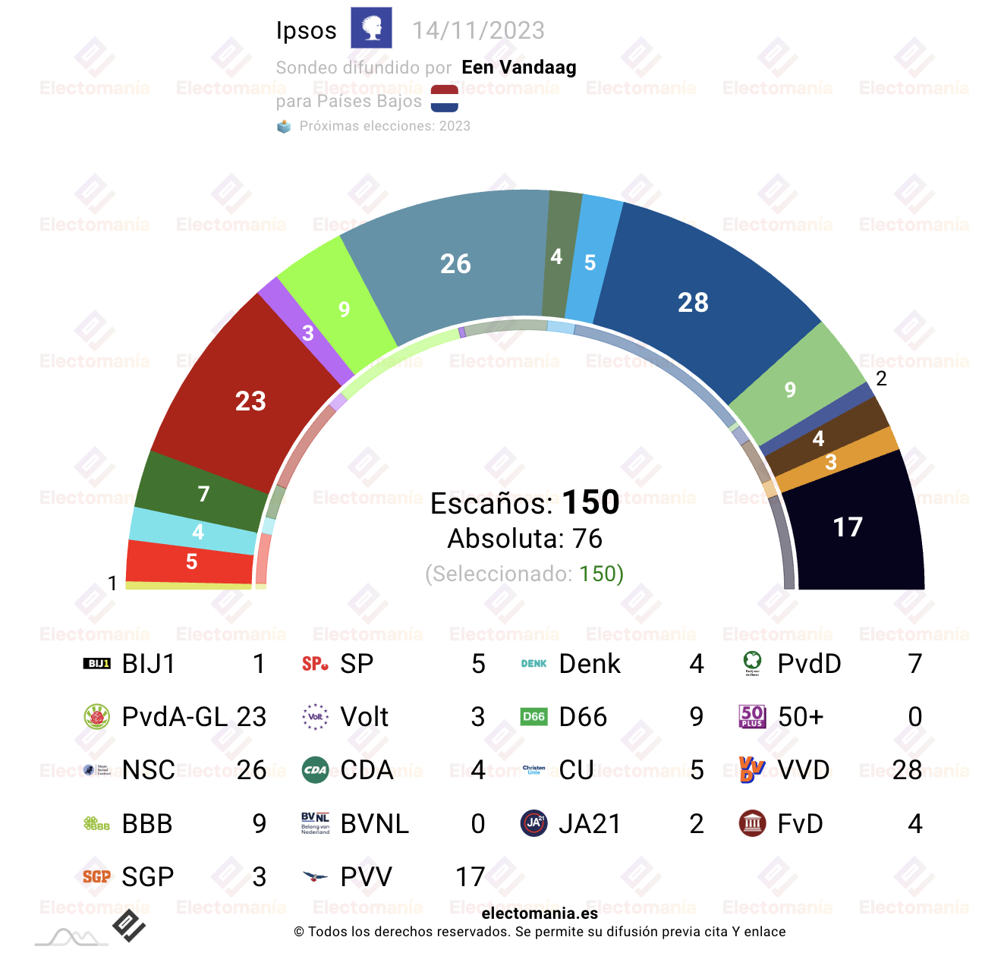The height and width of the screenshot is (959, 982).
Task: Toggle the VVD 28-seat segment
Action: (694, 302)
